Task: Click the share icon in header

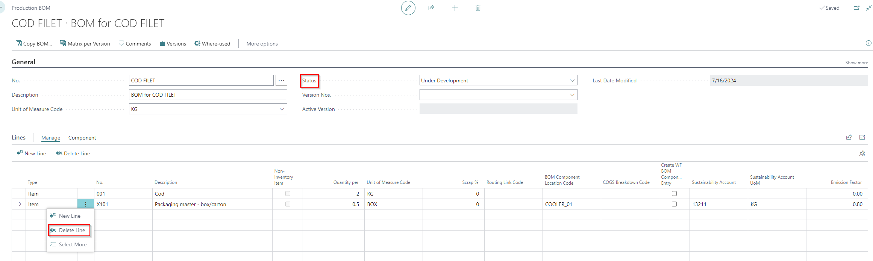Action: point(431,8)
